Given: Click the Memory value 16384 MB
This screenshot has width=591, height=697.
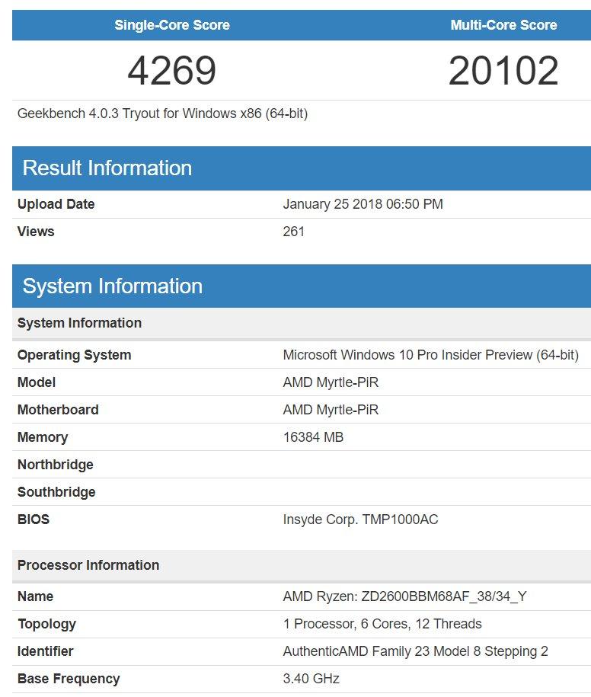Looking at the screenshot, I should pyautogui.click(x=313, y=437).
